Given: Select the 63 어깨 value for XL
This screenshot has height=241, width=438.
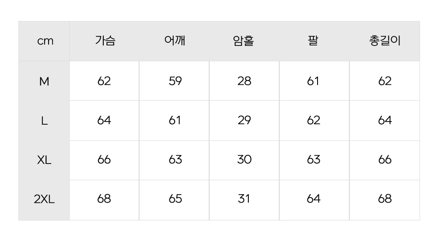Looking at the screenshot, I should [x=175, y=160].
